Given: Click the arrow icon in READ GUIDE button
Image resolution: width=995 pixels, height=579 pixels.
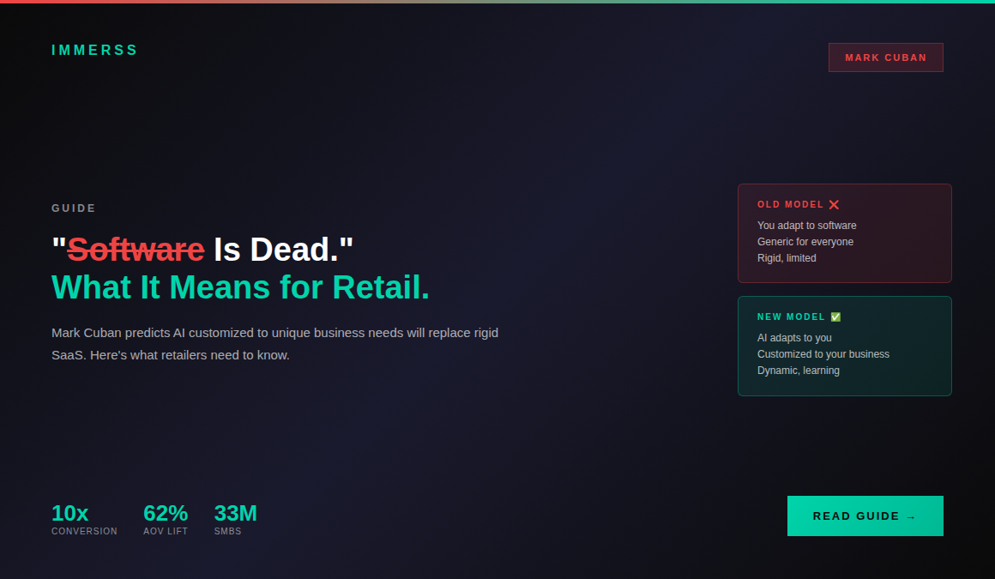Looking at the screenshot, I should pos(911,516).
